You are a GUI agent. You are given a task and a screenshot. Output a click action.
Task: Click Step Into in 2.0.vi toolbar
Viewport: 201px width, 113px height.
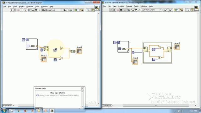[x=33, y=10]
